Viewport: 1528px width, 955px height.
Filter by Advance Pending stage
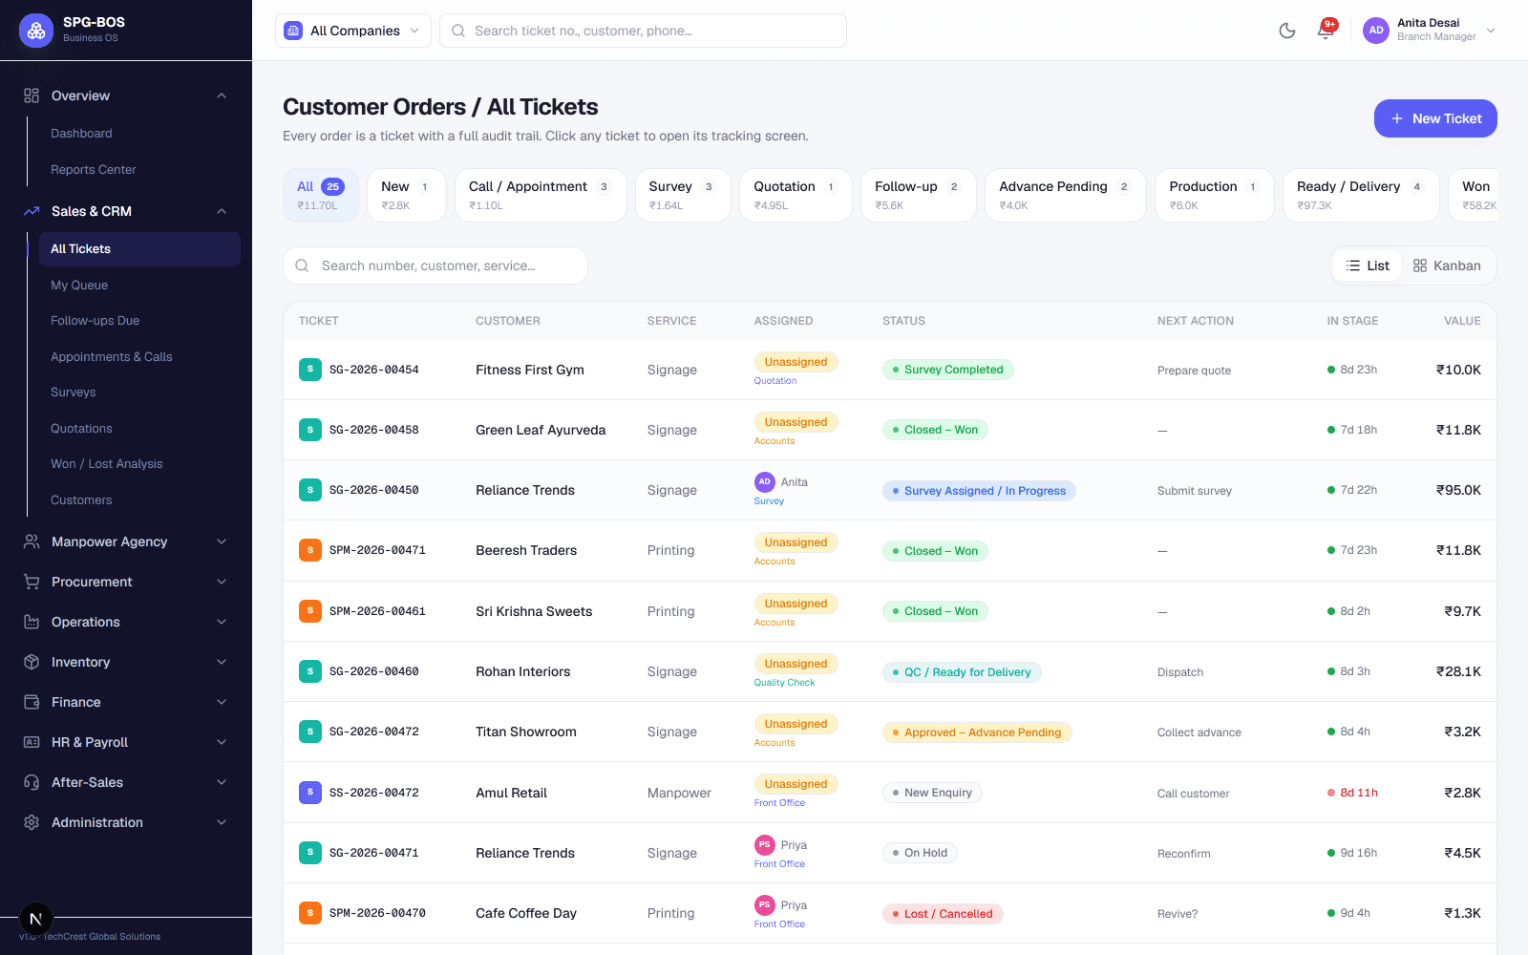(x=1065, y=195)
